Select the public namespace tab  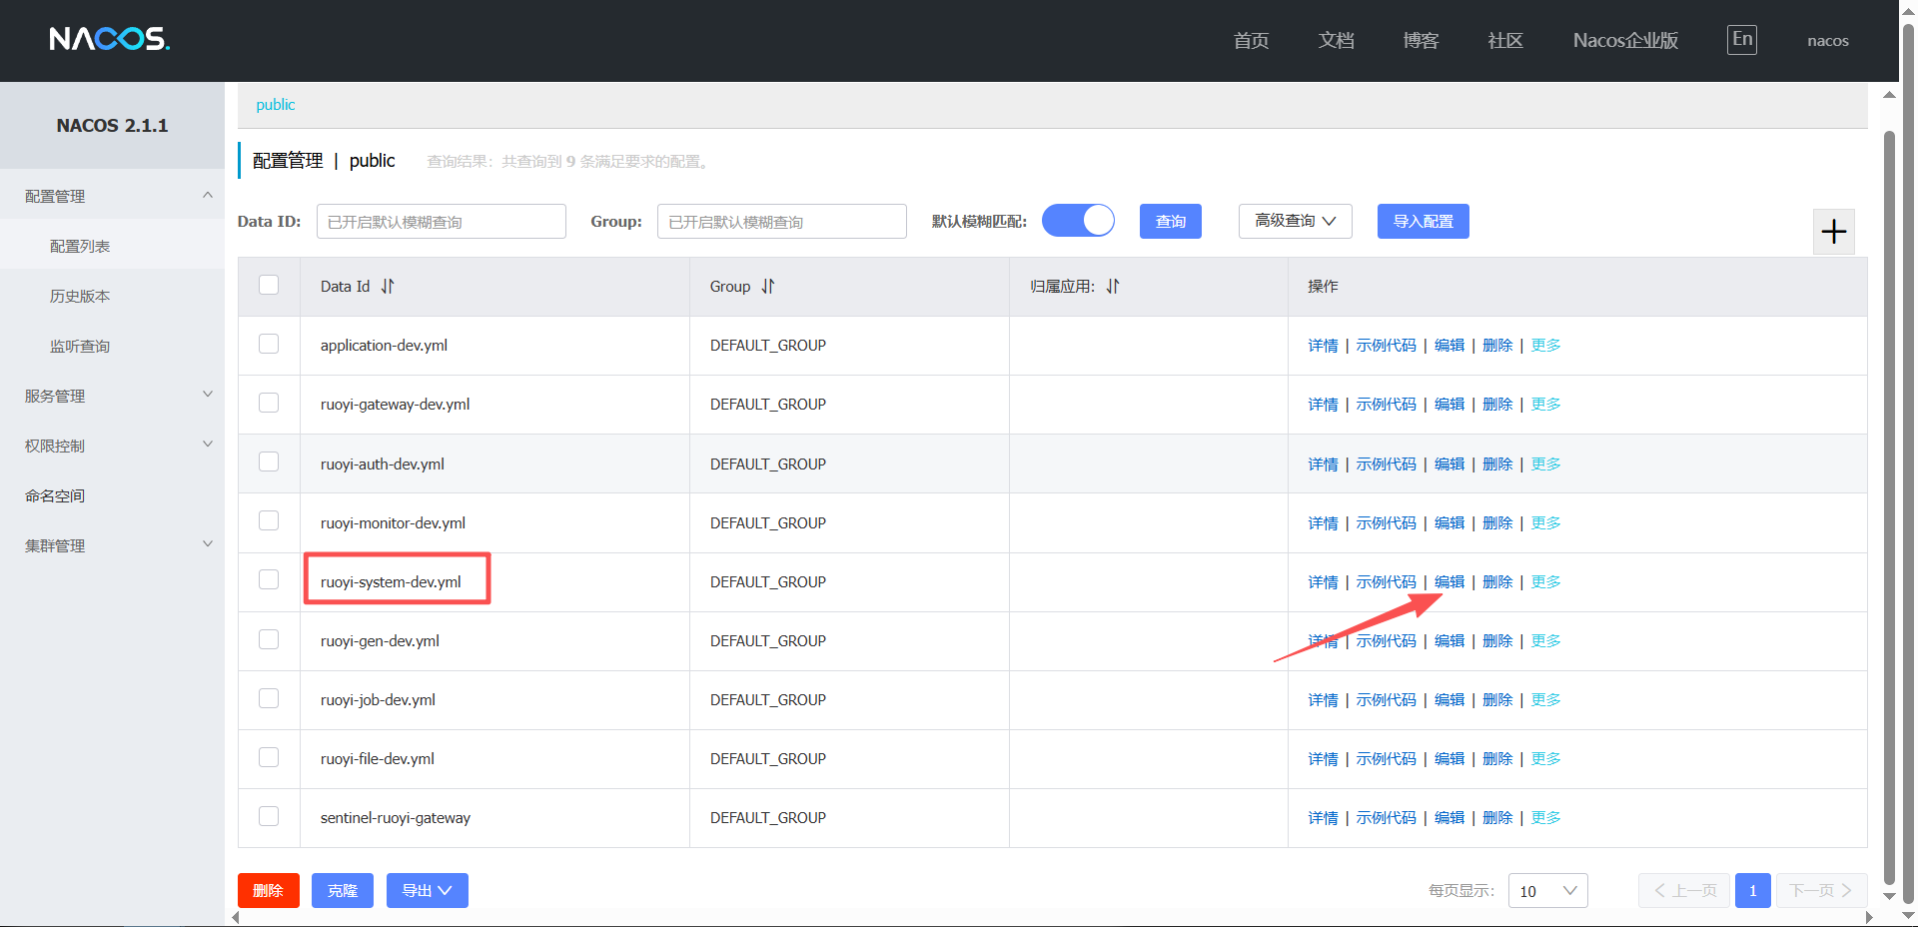(x=276, y=105)
